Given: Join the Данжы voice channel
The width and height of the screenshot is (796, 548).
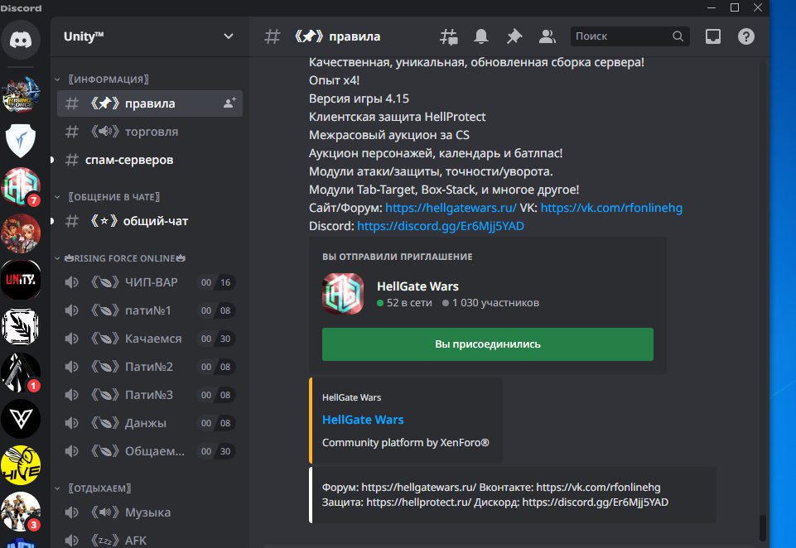Looking at the screenshot, I should pyautogui.click(x=150, y=423).
